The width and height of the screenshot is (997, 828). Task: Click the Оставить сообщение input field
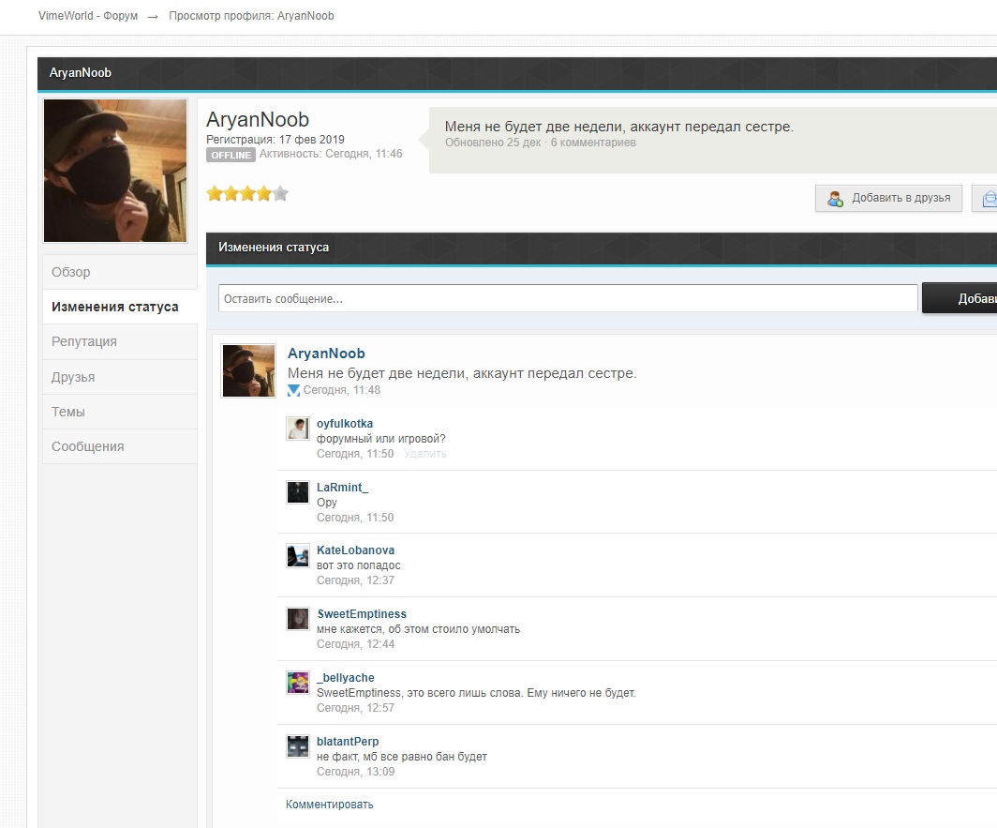pos(568,299)
